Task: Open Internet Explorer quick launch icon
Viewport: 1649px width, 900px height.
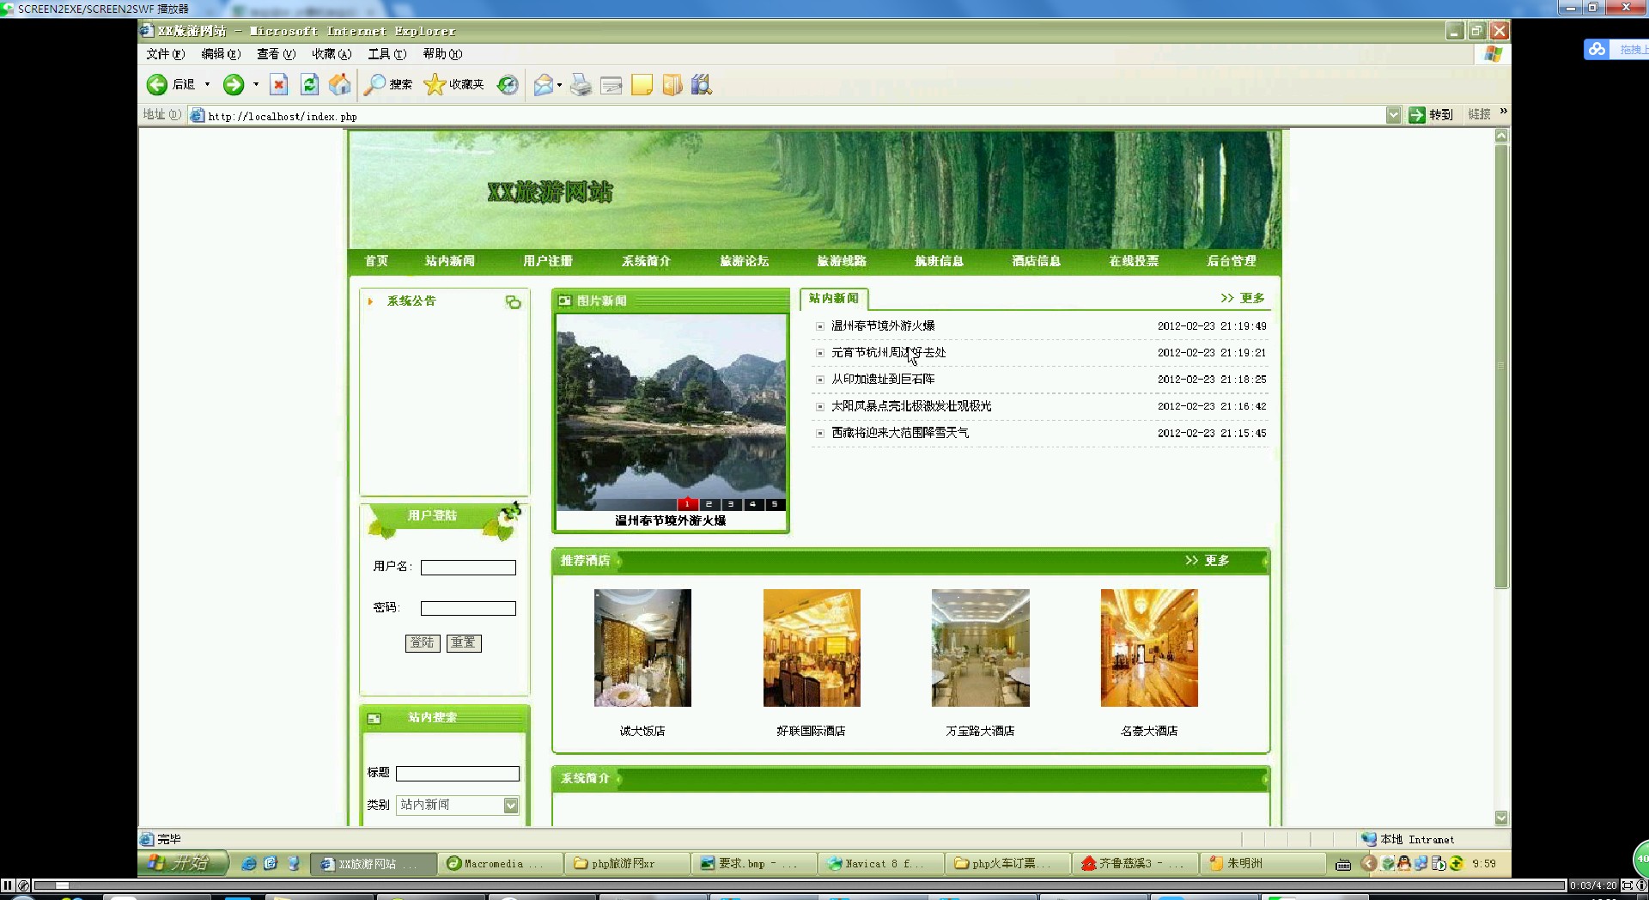Action: tap(249, 863)
